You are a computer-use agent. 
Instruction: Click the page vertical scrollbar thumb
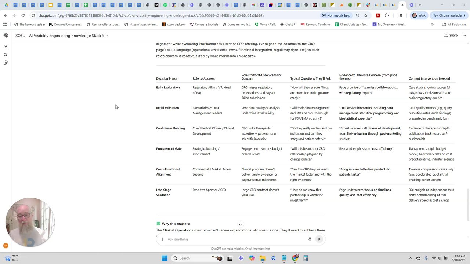[x=468, y=205]
